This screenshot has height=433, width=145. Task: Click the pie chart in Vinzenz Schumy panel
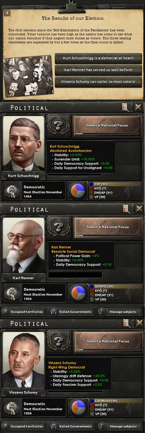[x=78, y=407]
